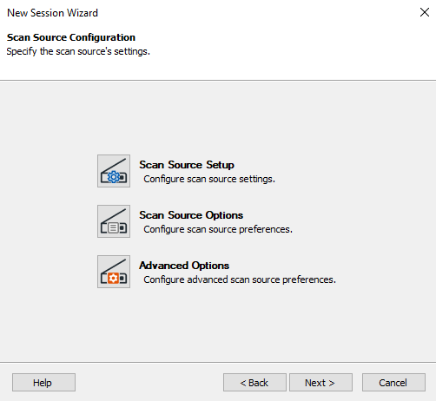Proceed with the Next button
The height and width of the screenshot is (401, 436).
point(320,383)
